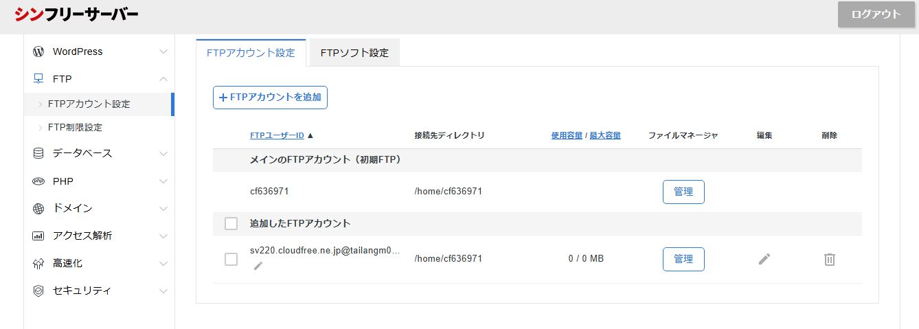This screenshot has height=329, width=919.
Task: Click the 高速化 speed icon
Action: (x=38, y=263)
